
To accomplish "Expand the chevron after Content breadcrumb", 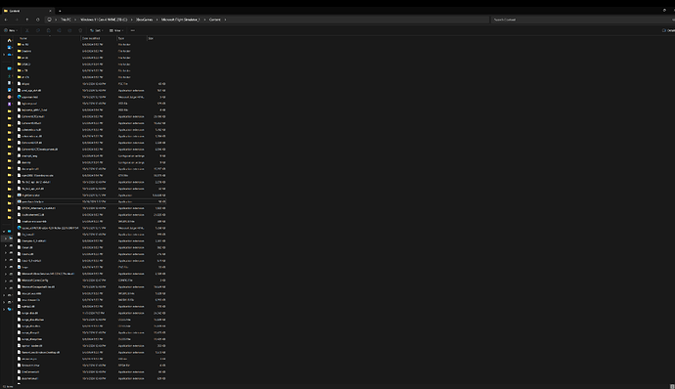I will pos(225,20).
